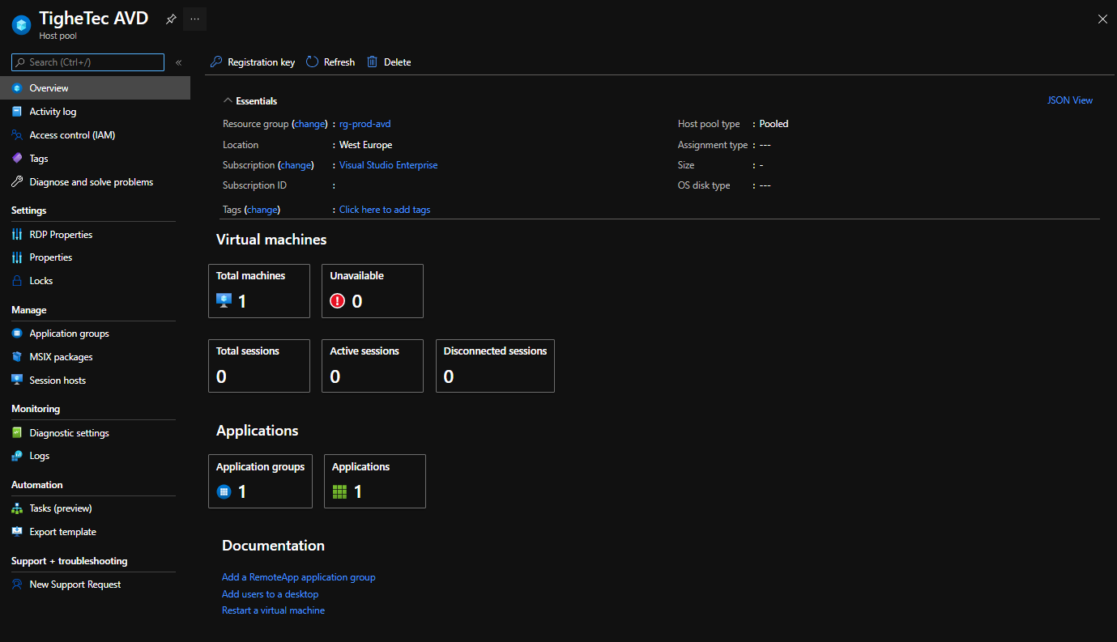Click 'Click here to add tags' link
This screenshot has height=642, width=1117.
[385, 210]
